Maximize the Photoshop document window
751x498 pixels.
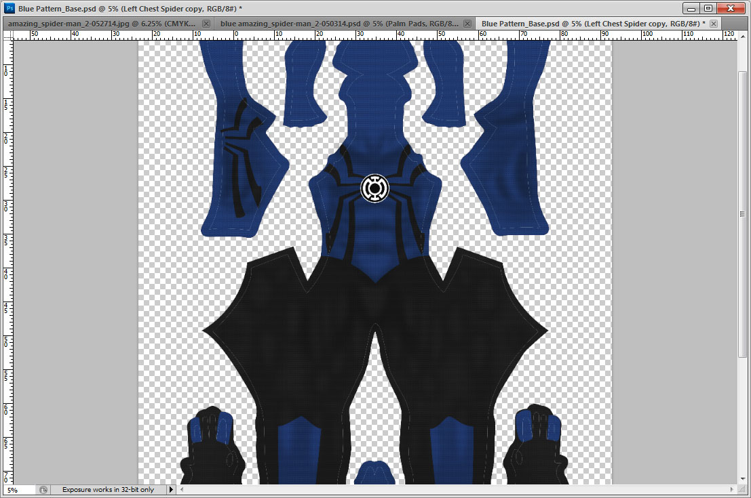click(x=708, y=8)
